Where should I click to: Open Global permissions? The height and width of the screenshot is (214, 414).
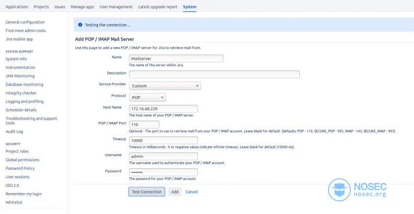click(23, 160)
